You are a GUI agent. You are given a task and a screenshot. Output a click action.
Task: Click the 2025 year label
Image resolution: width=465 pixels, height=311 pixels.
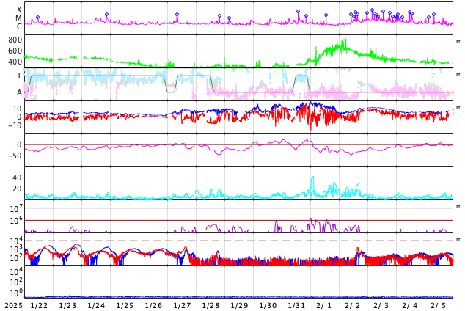click(13, 305)
